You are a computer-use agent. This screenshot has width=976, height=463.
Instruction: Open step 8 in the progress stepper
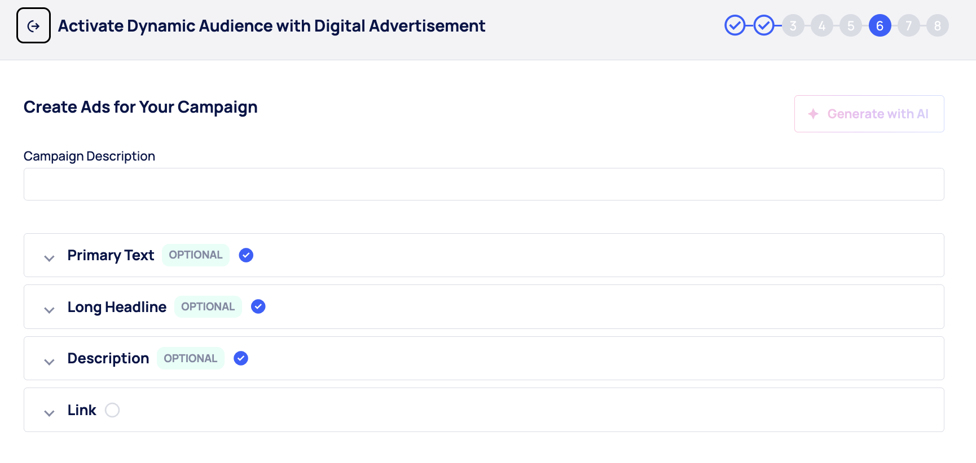click(938, 25)
